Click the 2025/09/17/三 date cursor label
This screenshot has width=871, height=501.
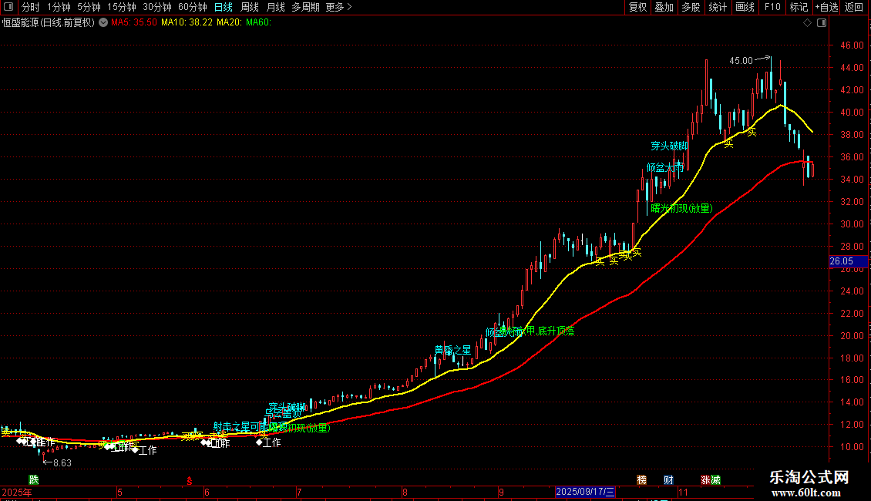click(x=585, y=492)
